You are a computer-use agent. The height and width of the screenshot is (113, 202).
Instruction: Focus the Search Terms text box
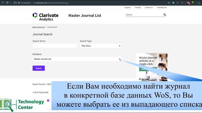pyautogui.click(x=55, y=46)
